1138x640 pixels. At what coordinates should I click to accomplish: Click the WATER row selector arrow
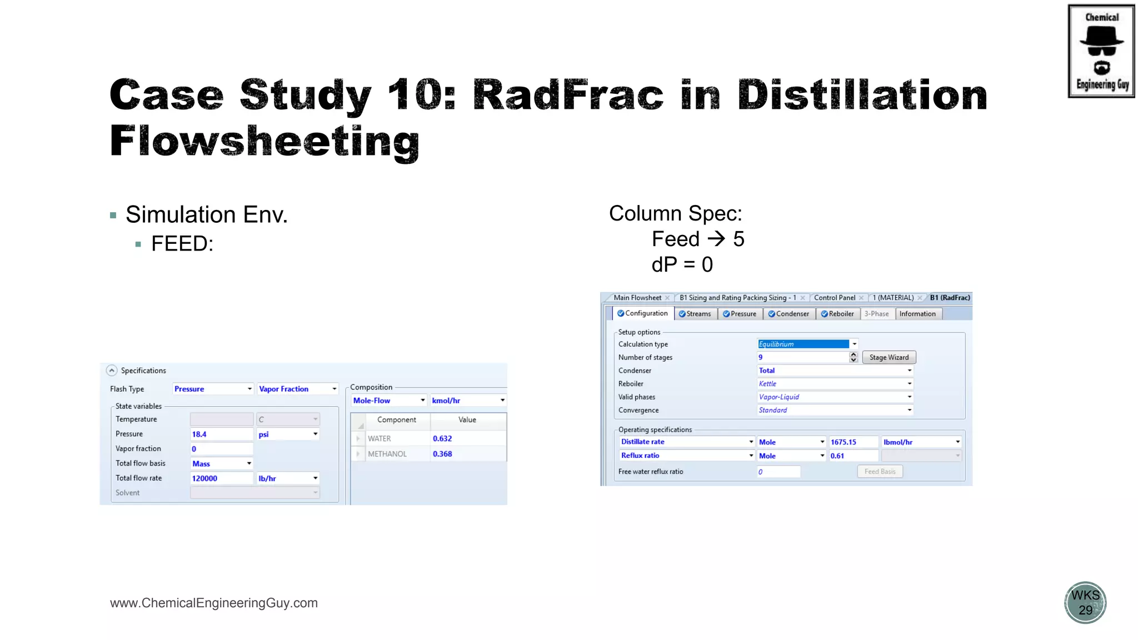358,438
